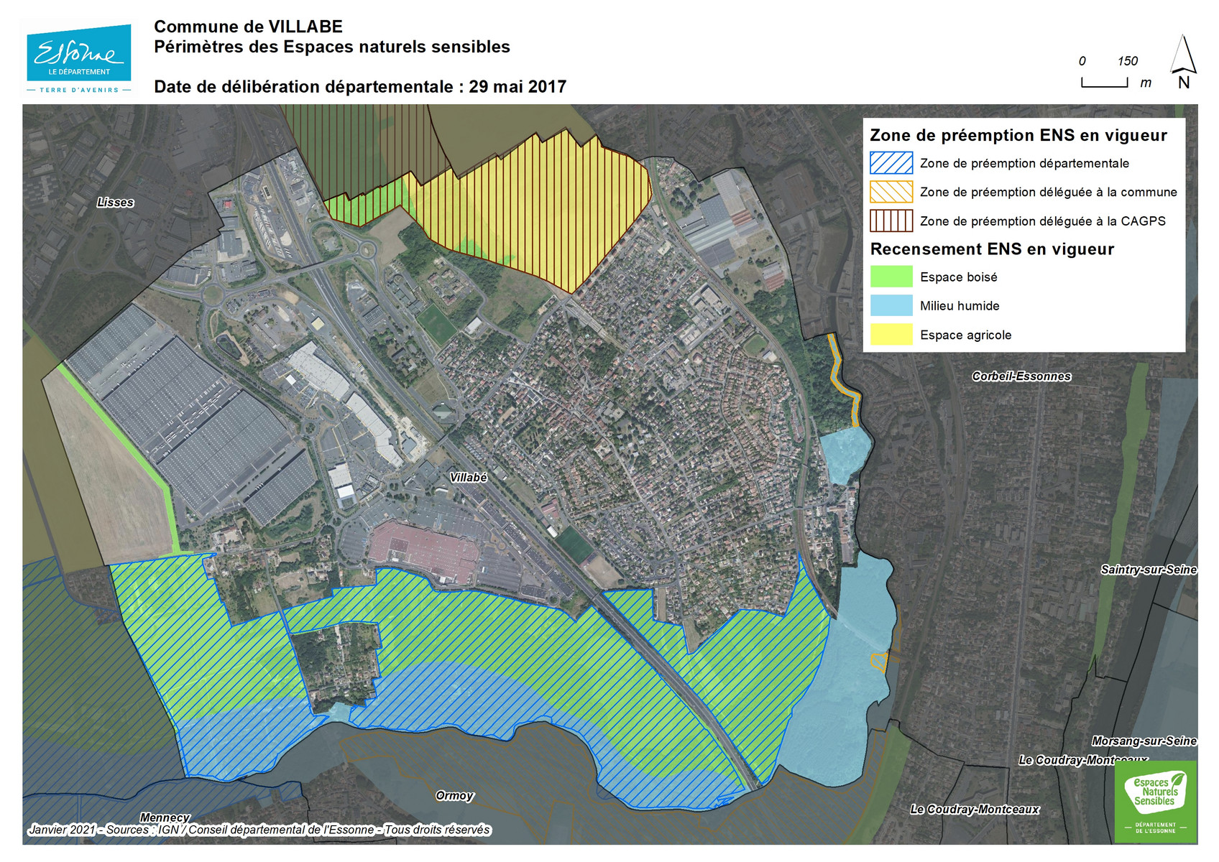
Task: Click the 'Milieu humide' legend label
Action: pyautogui.click(x=960, y=306)
